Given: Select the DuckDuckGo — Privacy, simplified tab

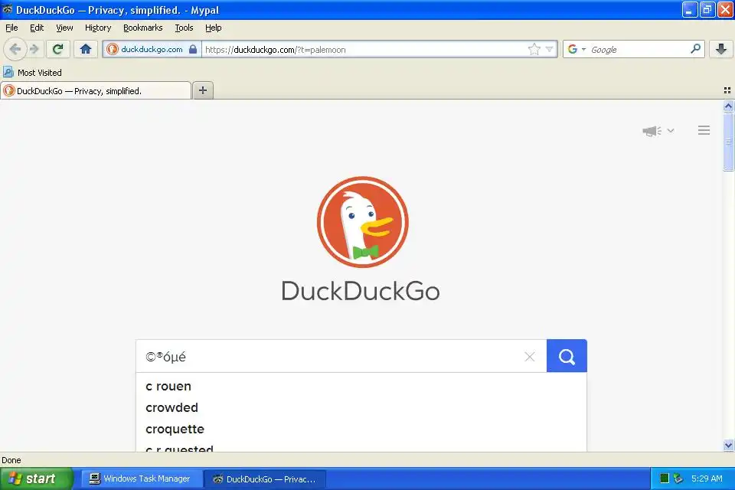Looking at the screenshot, I should [x=96, y=90].
